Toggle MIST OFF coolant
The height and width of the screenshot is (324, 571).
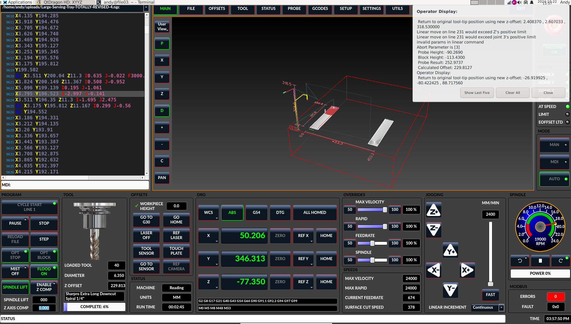pyautogui.click(x=15, y=271)
